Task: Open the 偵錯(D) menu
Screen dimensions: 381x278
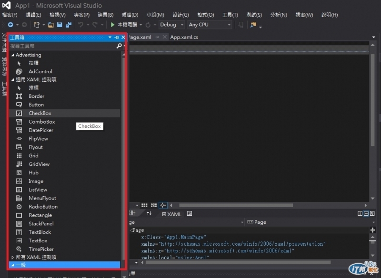Action: 130,15
